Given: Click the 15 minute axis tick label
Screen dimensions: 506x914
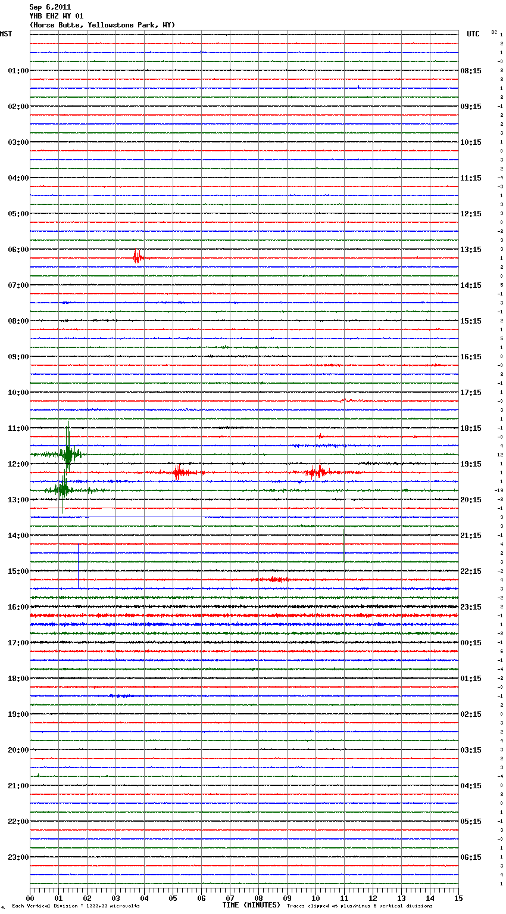Looking at the screenshot, I should pyautogui.click(x=458, y=898).
